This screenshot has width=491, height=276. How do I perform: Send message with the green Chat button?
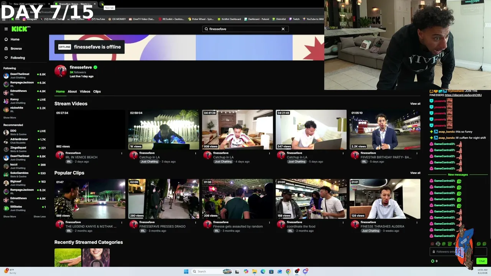(482, 261)
